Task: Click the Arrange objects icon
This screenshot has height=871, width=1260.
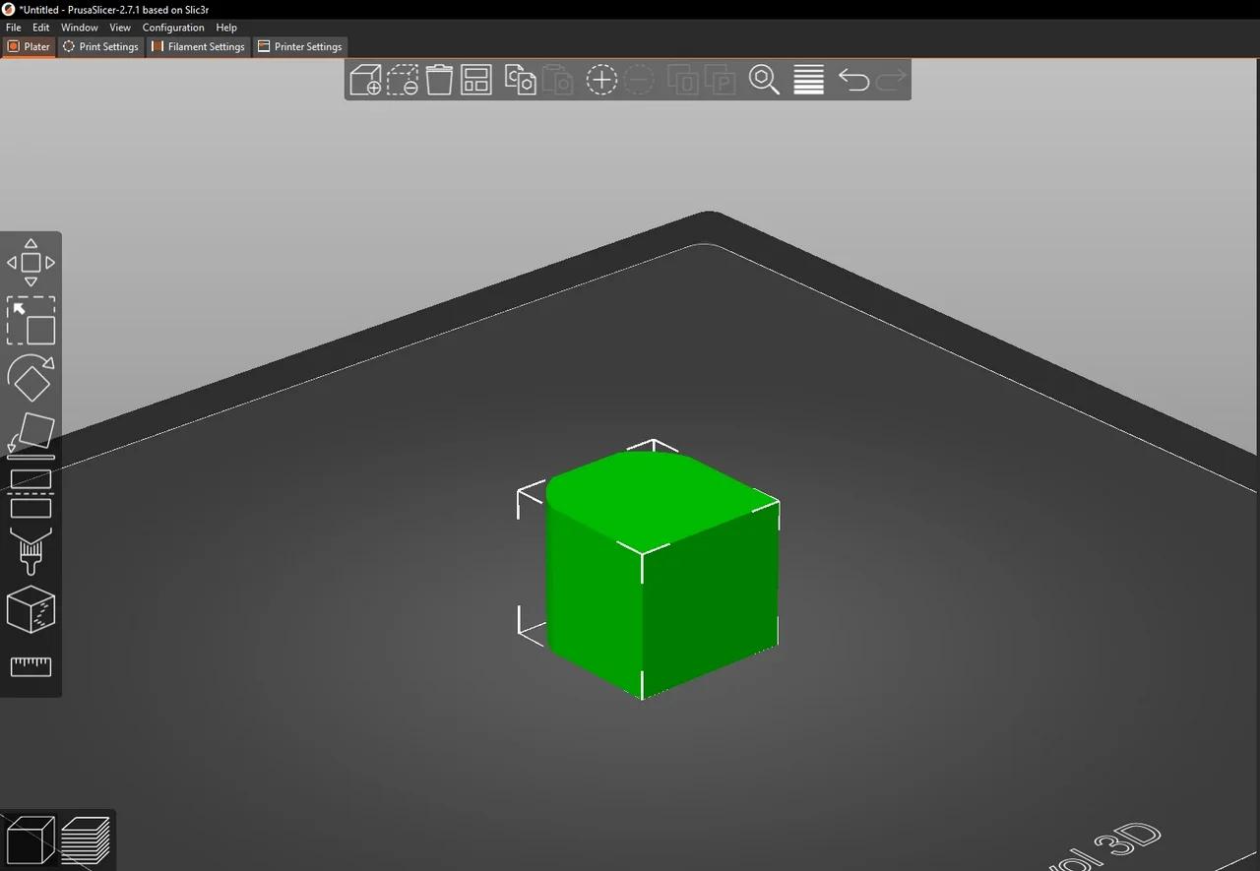Action: [476, 80]
